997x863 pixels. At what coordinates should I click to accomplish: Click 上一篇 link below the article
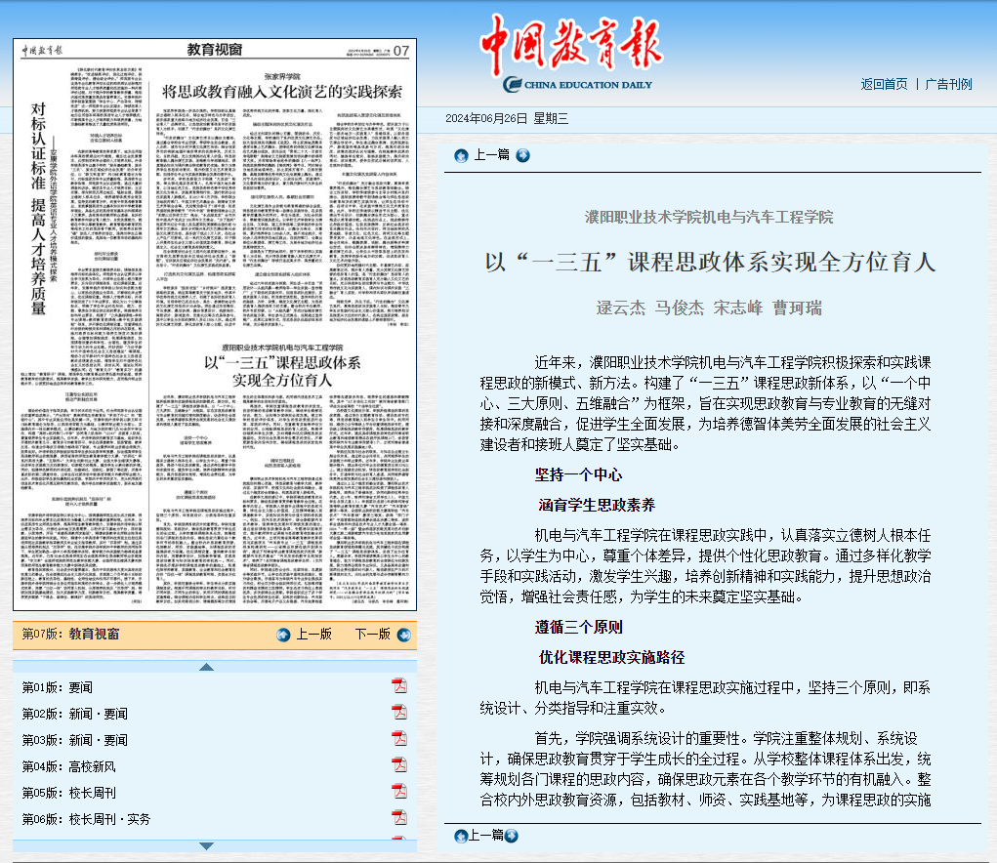(485, 835)
